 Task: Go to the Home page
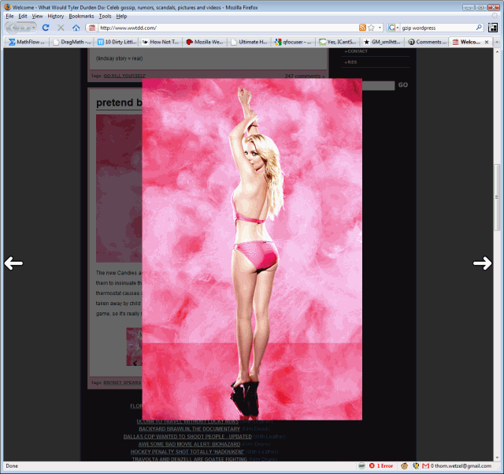[x=76, y=28]
